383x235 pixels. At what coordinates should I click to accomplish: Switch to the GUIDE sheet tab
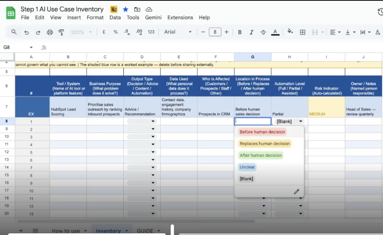[145, 231]
